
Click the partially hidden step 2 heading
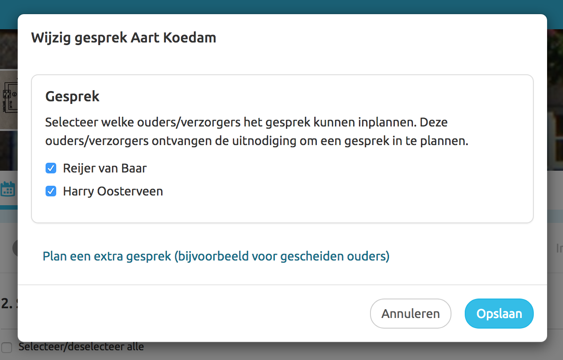point(8,303)
